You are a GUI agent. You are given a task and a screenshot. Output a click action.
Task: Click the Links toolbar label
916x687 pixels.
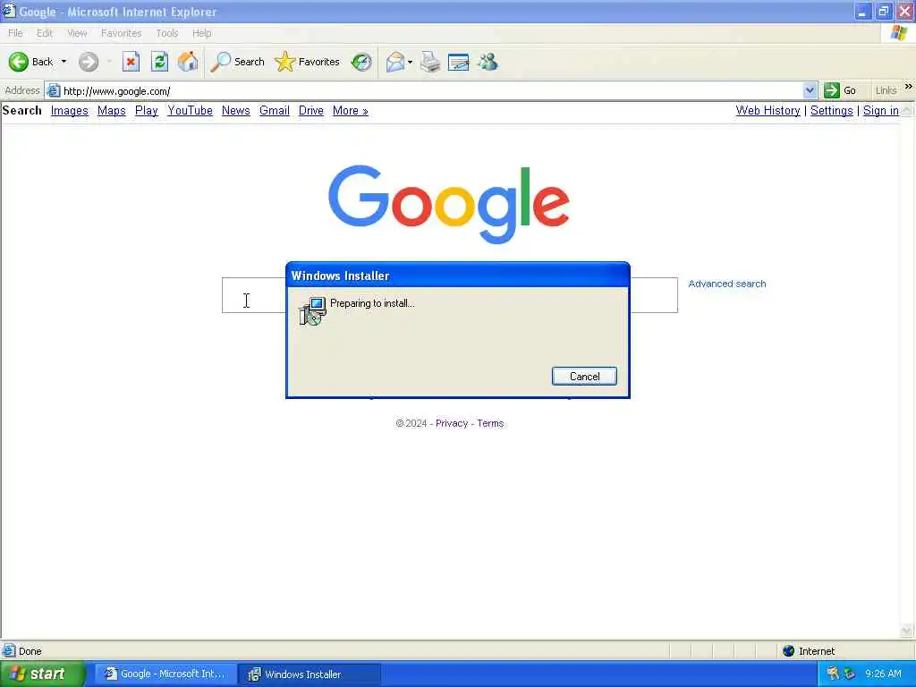[x=886, y=90]
